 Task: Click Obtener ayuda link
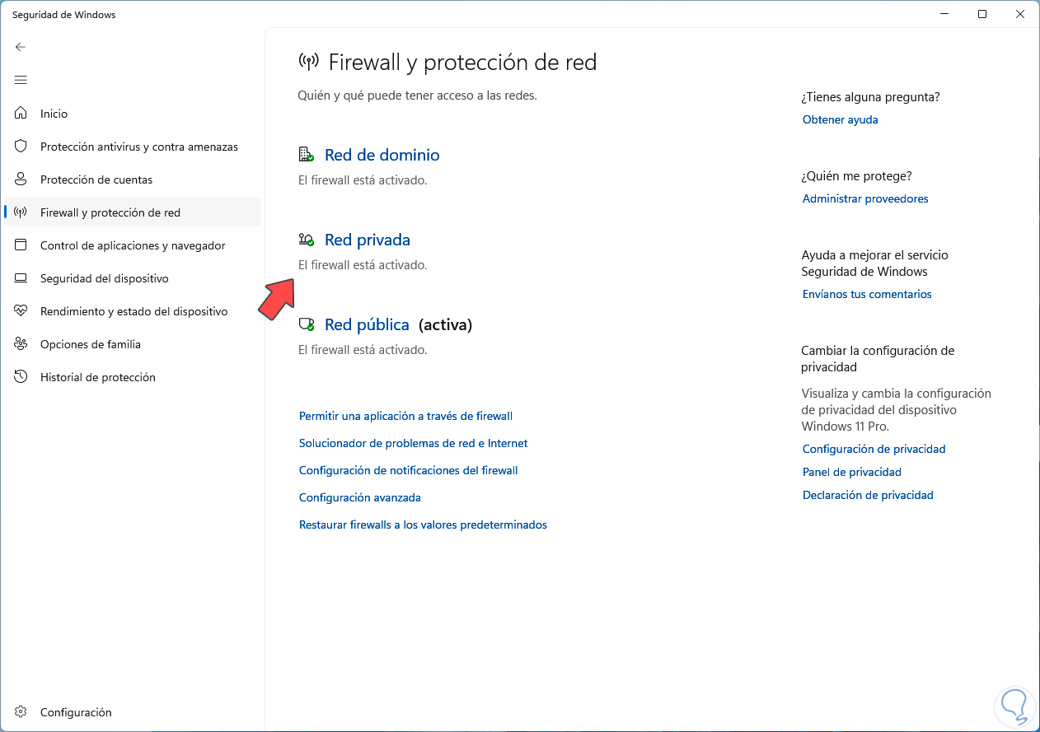(840, 119)
